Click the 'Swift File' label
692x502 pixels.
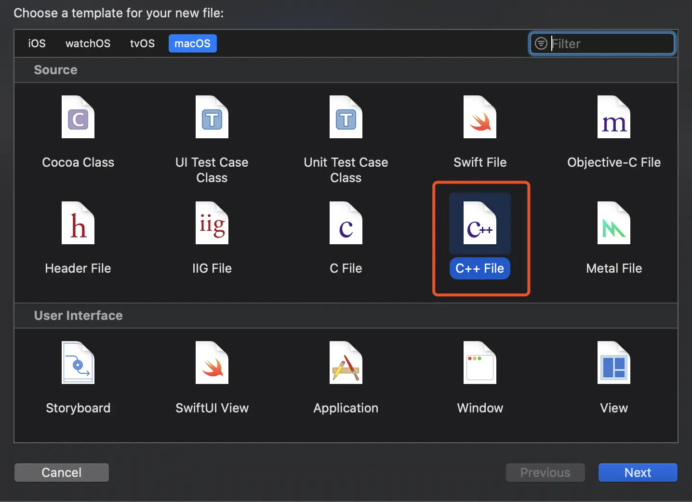[480, 162]
